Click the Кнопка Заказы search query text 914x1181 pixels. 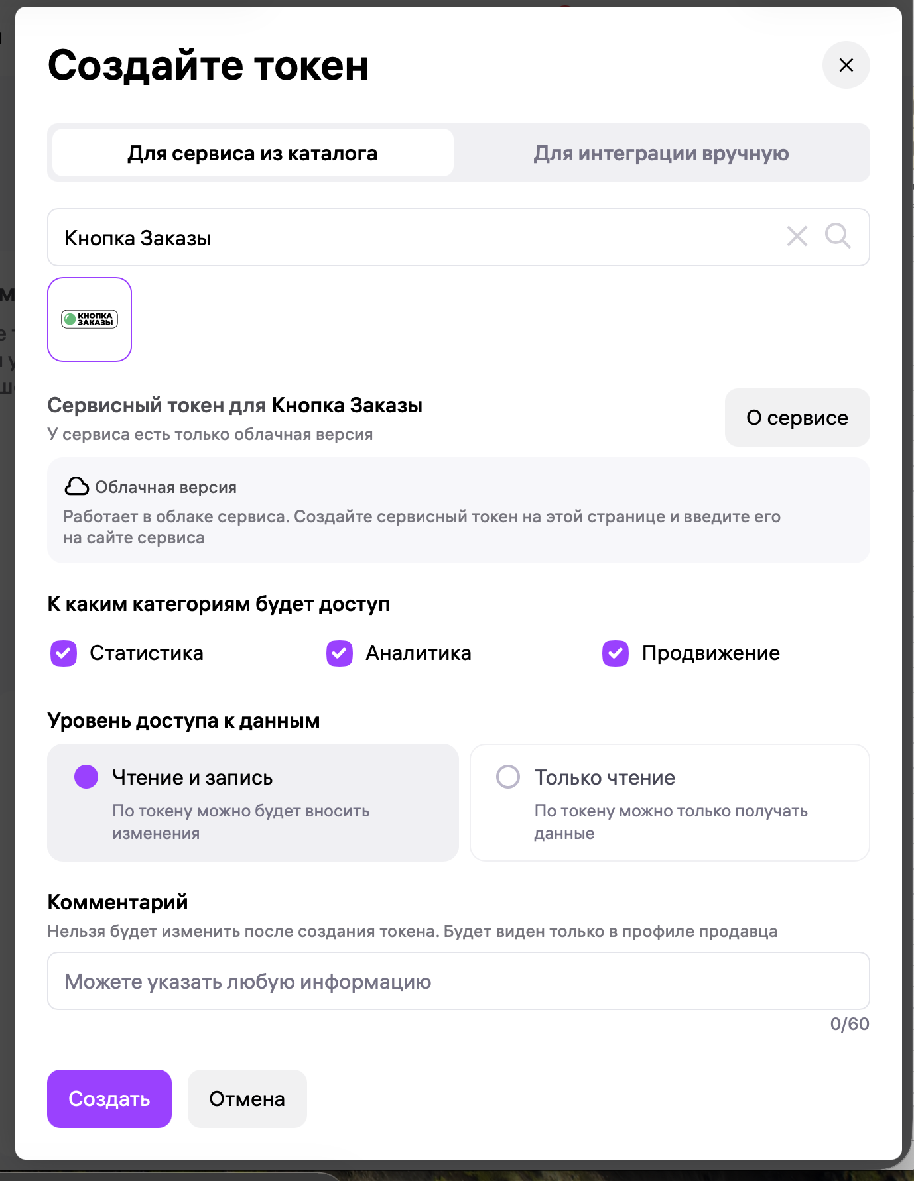click(138, 237)
